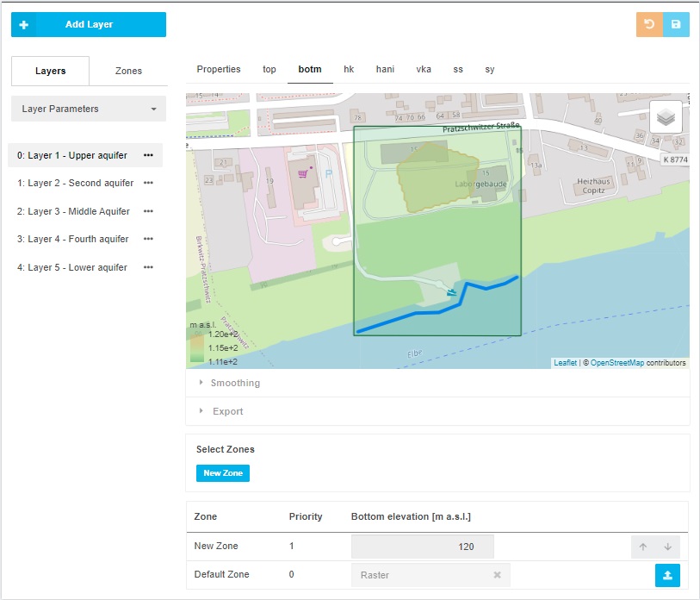Open the sy parameter tab
The width and height of the screenshot is (700, 600).
[490, 69]
